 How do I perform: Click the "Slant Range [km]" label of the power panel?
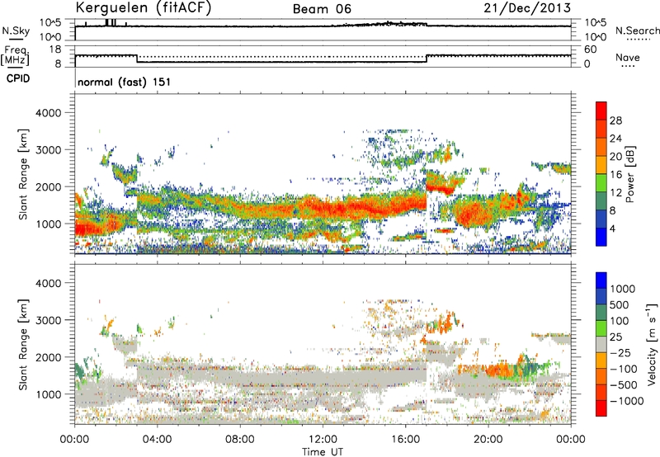23,174
